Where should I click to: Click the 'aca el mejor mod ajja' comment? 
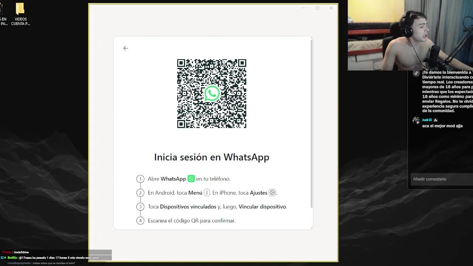[442, 126]
